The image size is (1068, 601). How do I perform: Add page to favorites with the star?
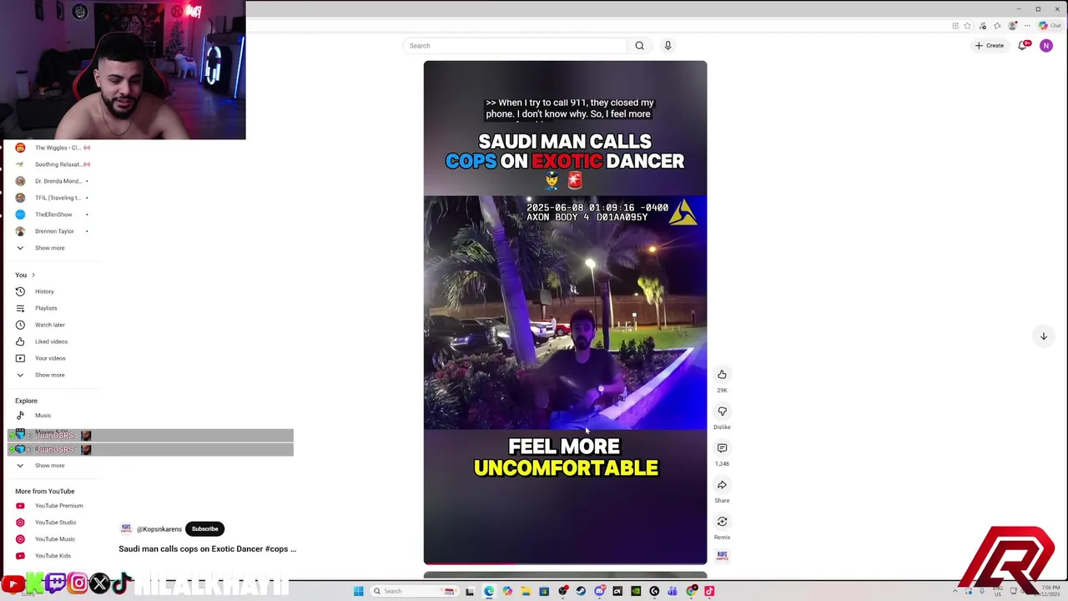(967, 26)
